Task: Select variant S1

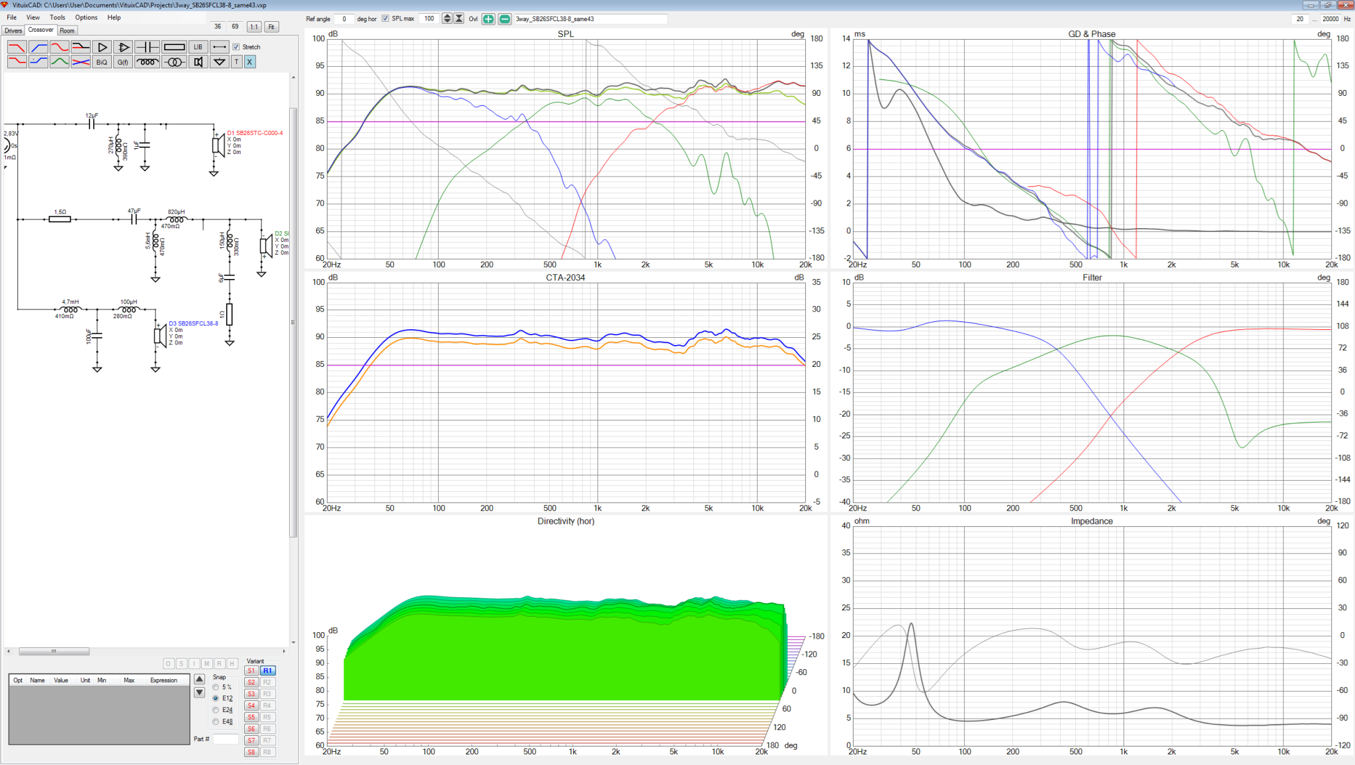Action: [251, 670]
